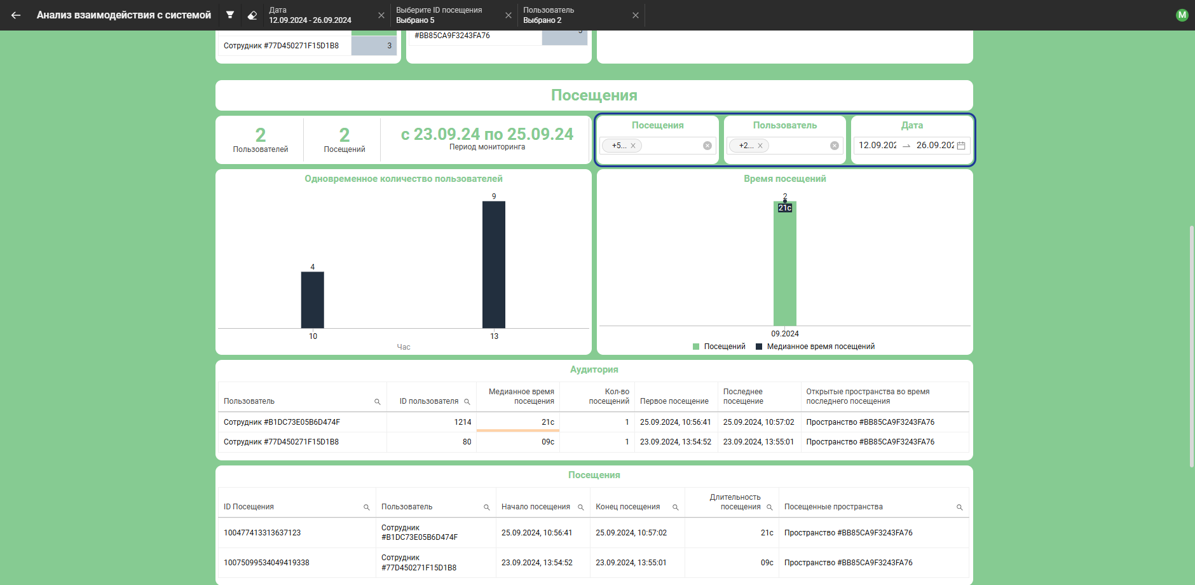Remove the +5... tag in Посещения filter
Viewport: 1195px width, 585px height.
pyautogui.click(x=633, y=146)
